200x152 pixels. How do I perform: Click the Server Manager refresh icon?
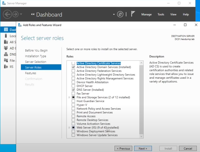(120, 14)
